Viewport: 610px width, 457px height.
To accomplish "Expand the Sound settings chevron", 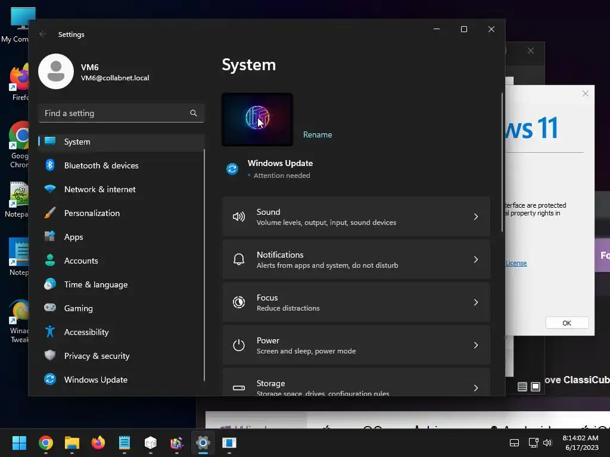I will point(476,217).
